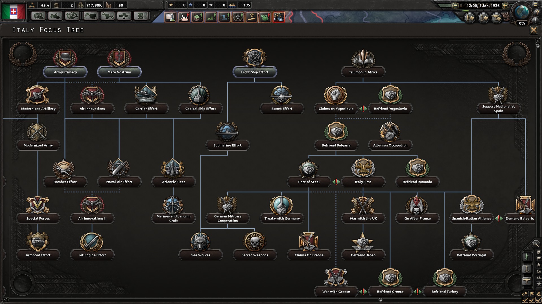Choose the Secret Weapons skull focus
The width and height of the screenshot is (542, 304).
(255, 246)
